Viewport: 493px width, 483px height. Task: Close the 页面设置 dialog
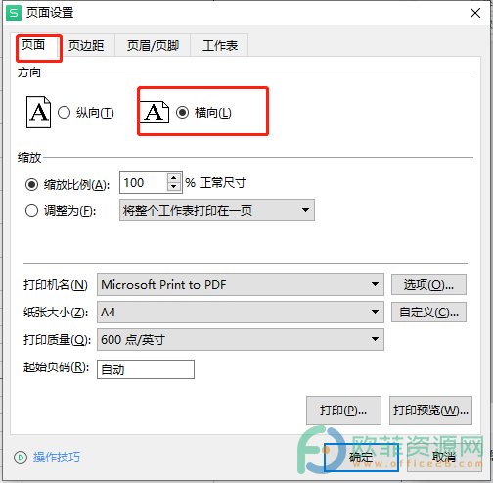pos(475,13)
